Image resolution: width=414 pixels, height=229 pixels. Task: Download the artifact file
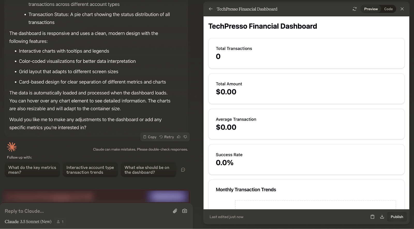[382, 217]
